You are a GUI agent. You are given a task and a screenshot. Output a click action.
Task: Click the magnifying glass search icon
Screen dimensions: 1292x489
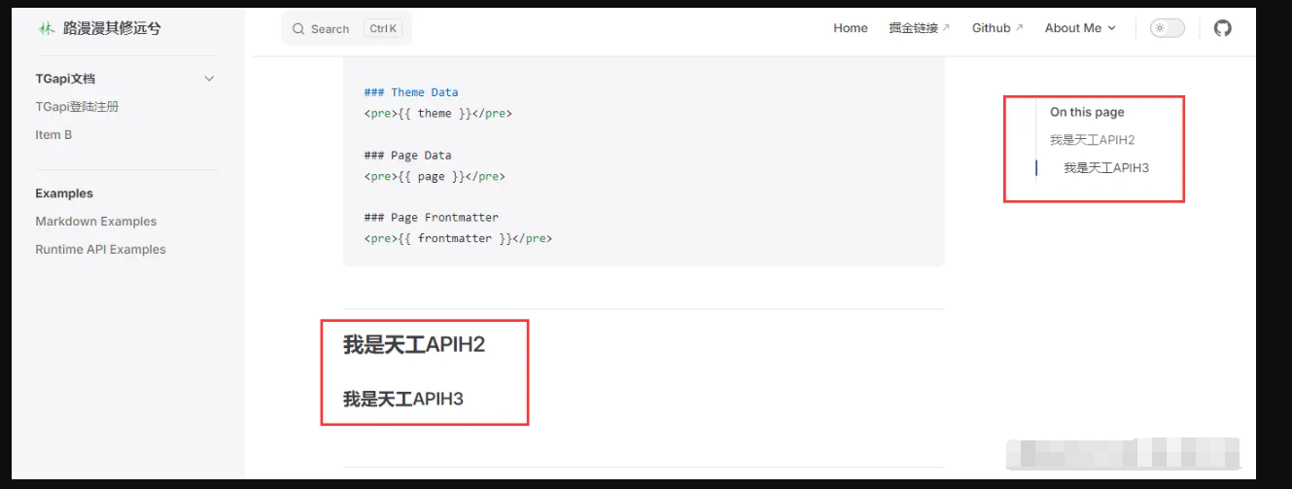click(298, 29)
